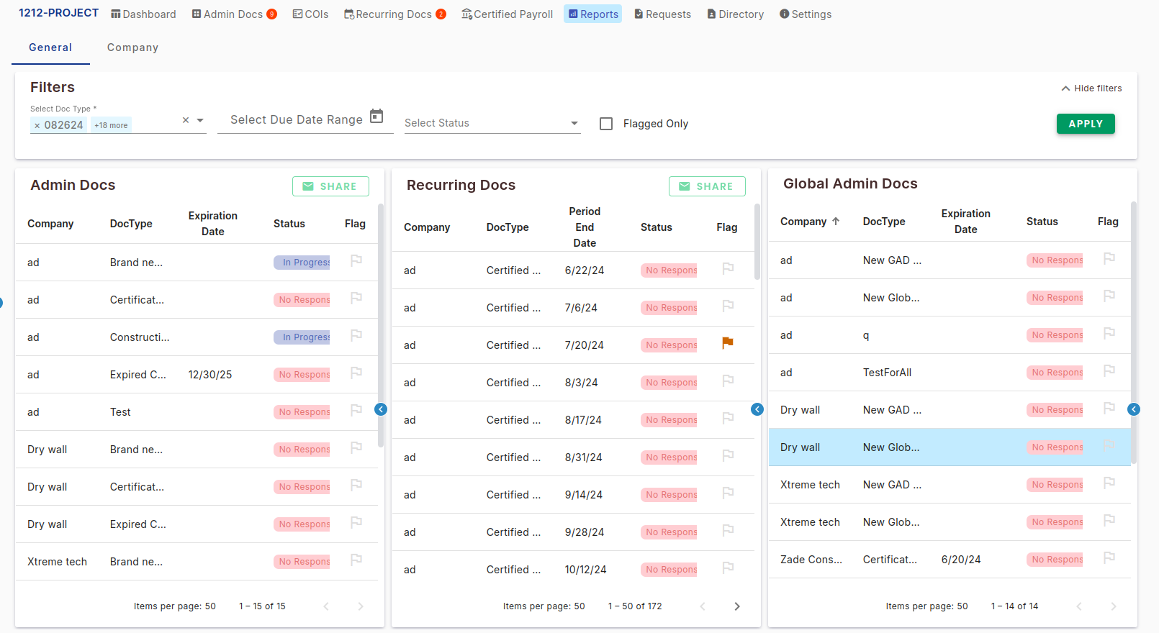The height and width of the screenshot is (633, 1159).
Task: Click the green APPLY button
Action: [x=1085, y=124]
